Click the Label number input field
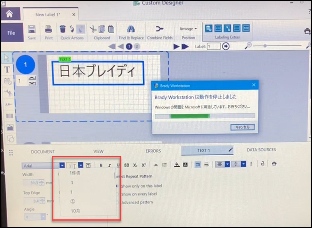312x228 pixels. point(214,46)
